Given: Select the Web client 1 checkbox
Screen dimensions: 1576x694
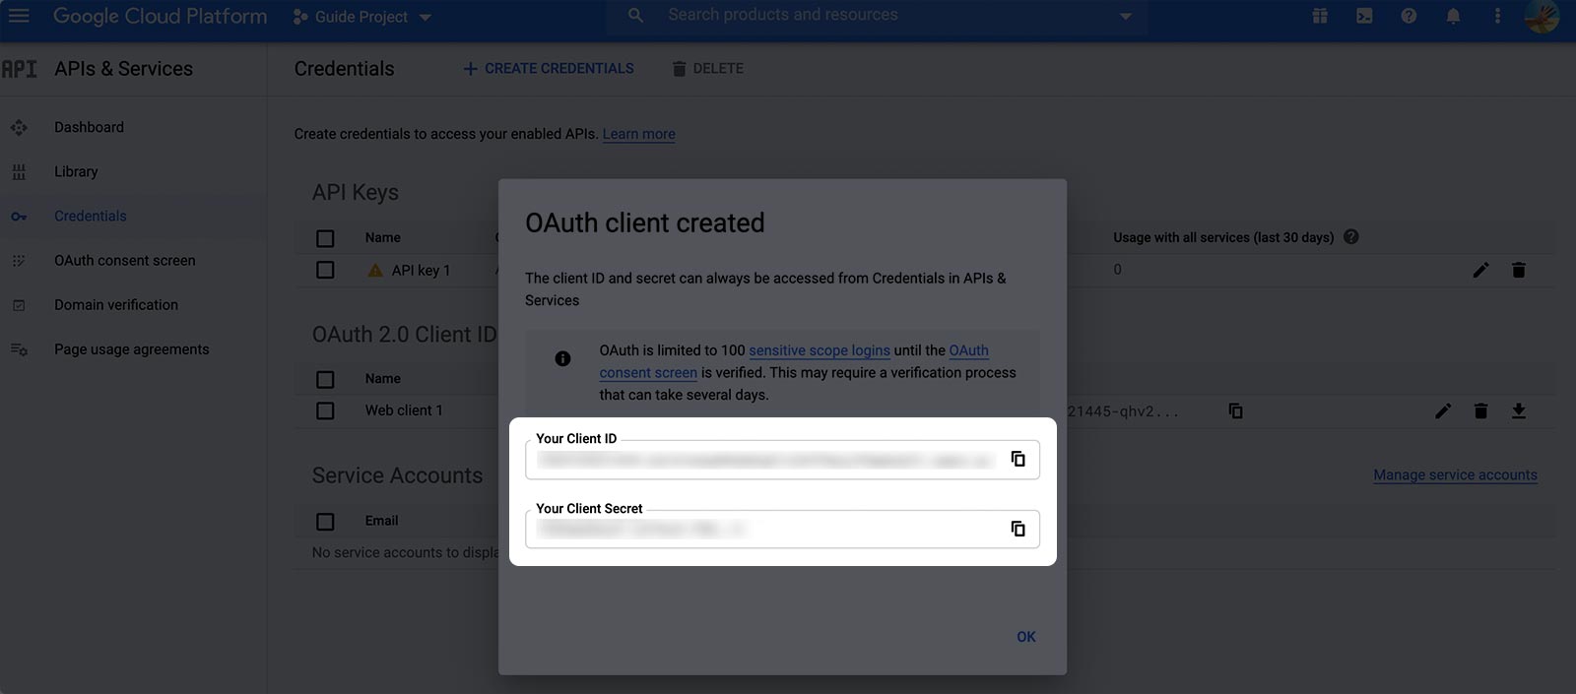Looking at the screenshot, I should (x=325, y=410).
